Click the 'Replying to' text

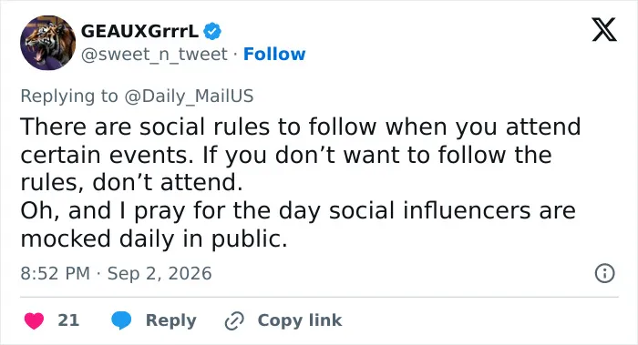click(x=69, y=96)
